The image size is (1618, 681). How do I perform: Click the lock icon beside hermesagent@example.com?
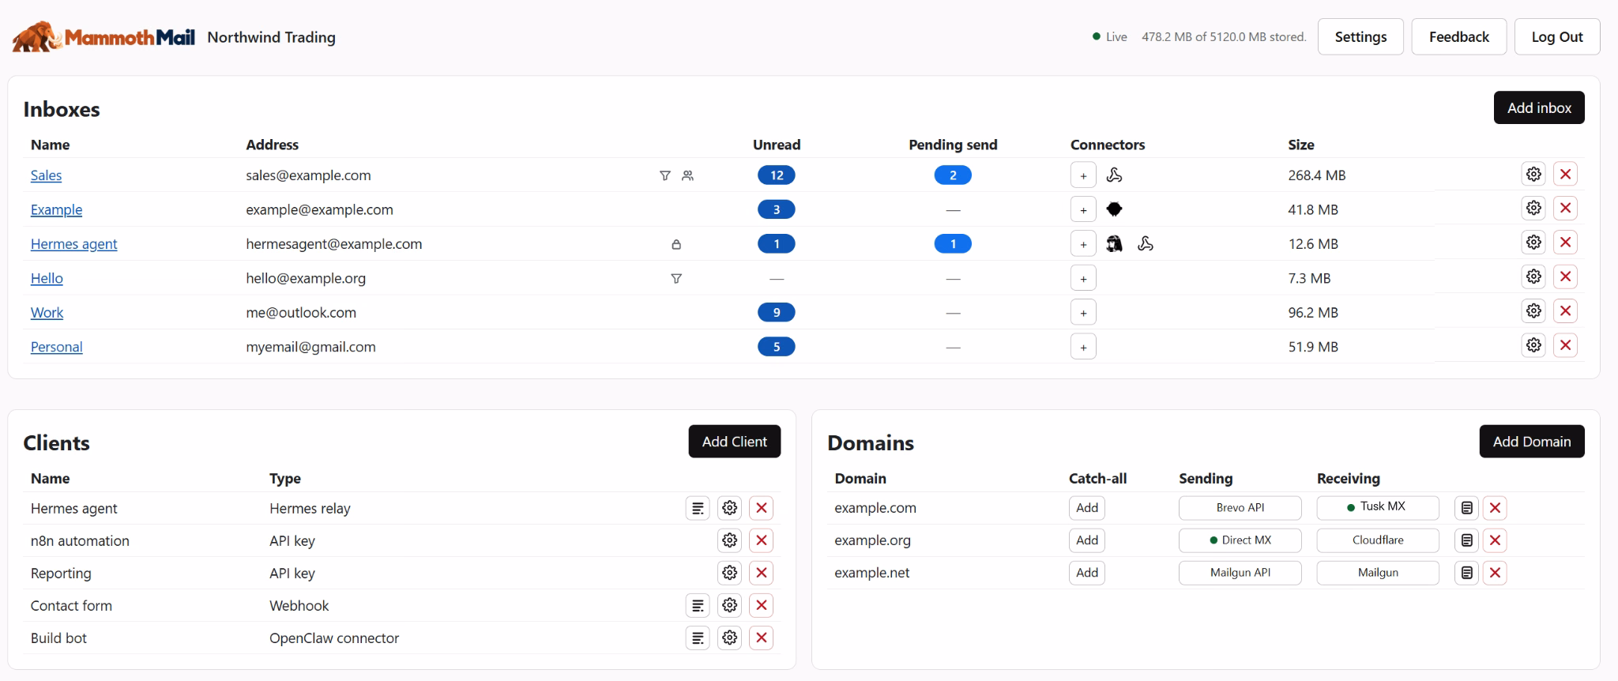coord(676,244)
